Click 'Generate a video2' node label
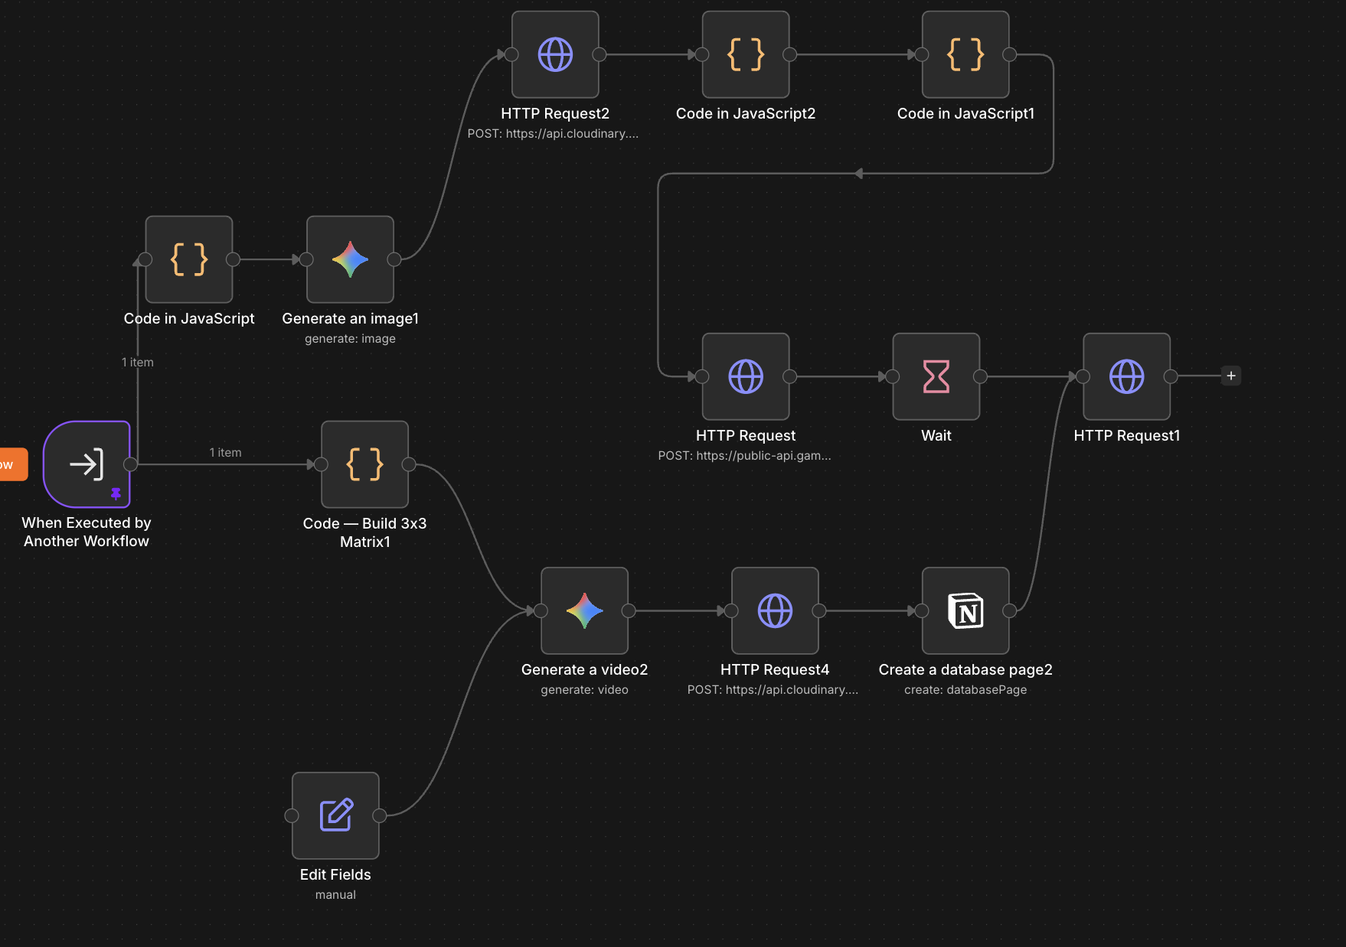The image size is (1346, 947). click(584, 669)
